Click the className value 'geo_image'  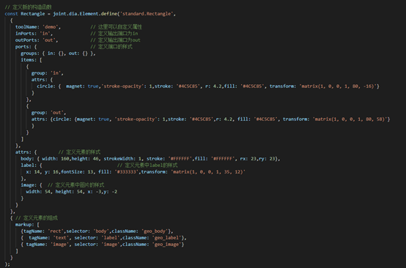[167, 244]
